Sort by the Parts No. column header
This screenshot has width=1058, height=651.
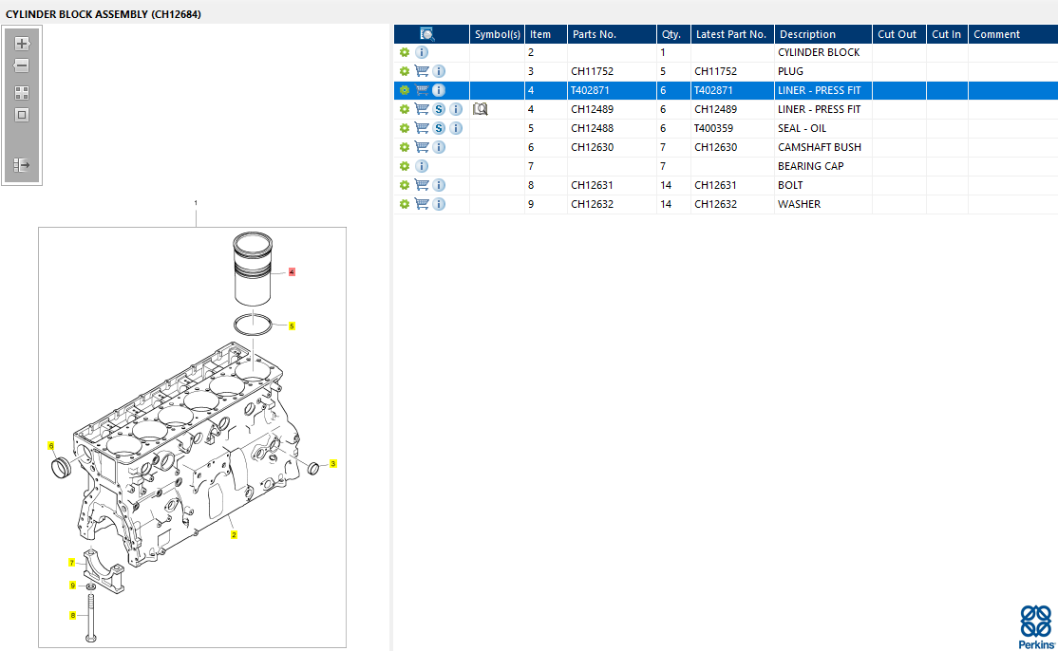point(612,34)
